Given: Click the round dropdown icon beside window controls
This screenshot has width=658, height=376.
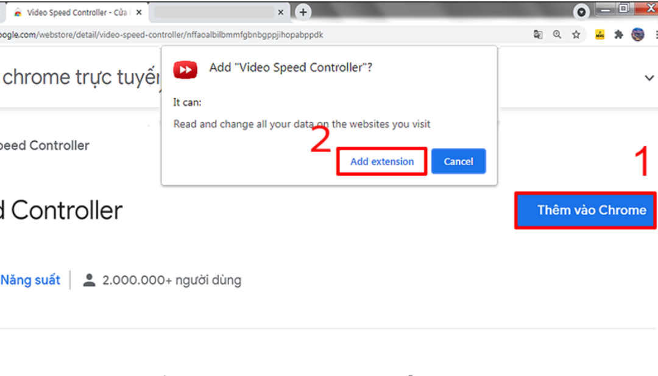Looking at the screenshot, I should click(581, 12).
